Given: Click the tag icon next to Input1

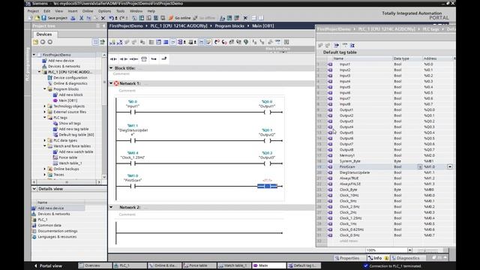Looking at the screenshot, I should pos(330,64).
